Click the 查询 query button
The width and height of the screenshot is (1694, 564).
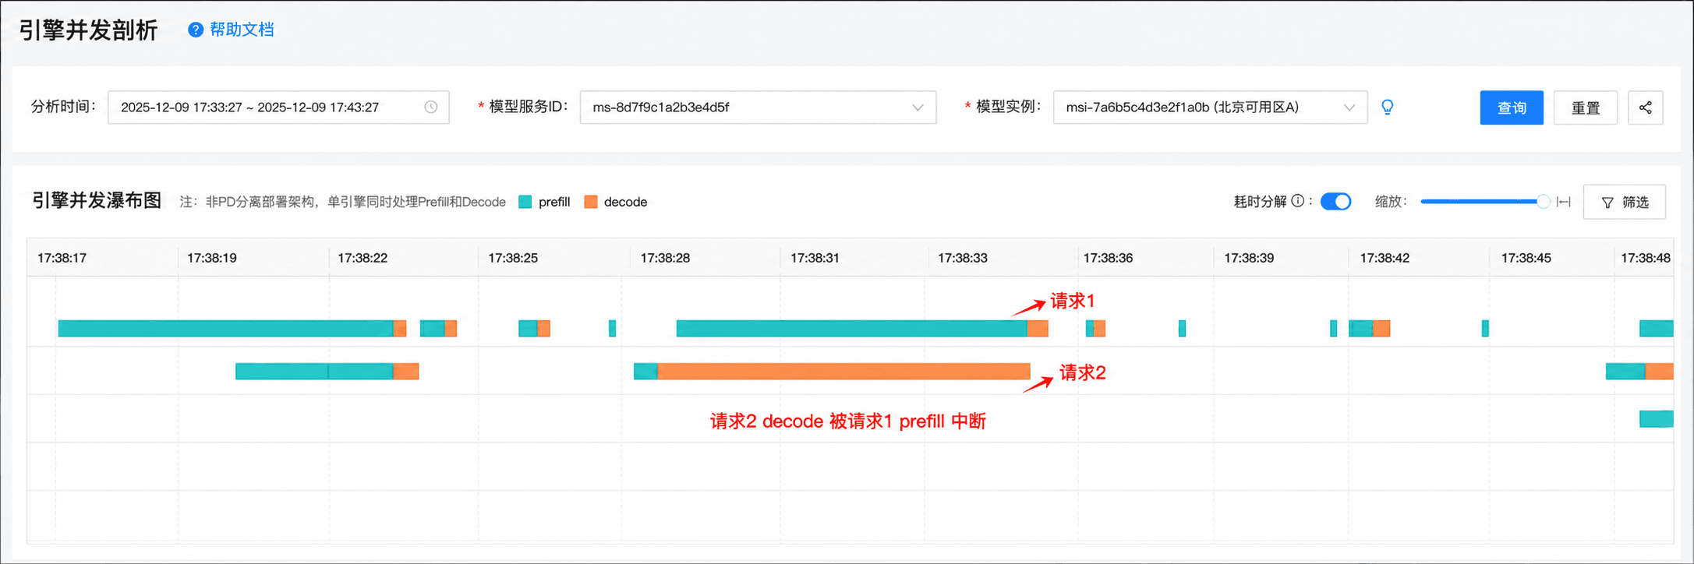click(1512, 108)
